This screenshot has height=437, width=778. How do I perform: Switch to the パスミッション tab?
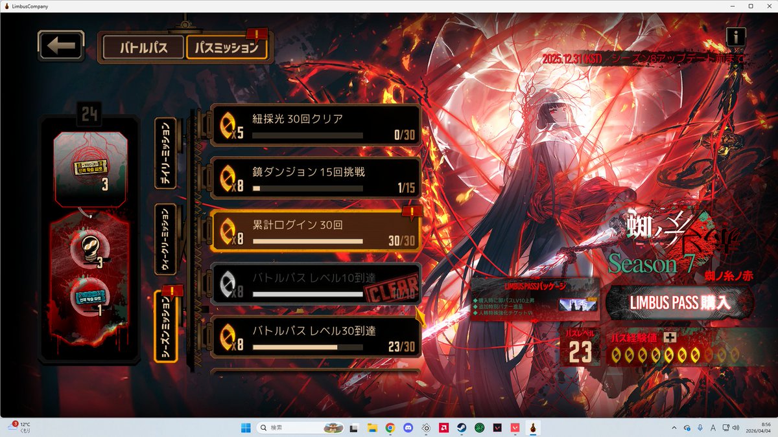(227, 47)
